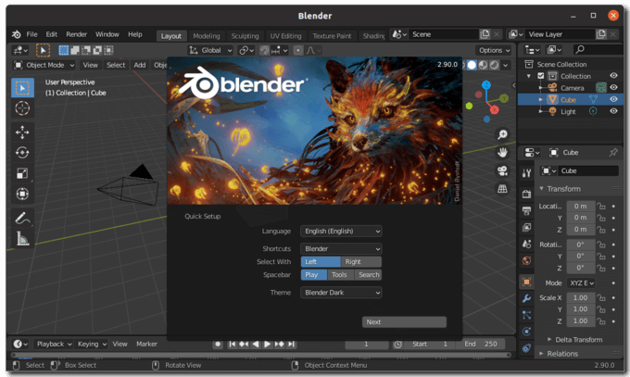Image resolution: width=630 pixels, height=377 pixels.
Task: Open the View Layer properties tab
Action: (526, 228)
